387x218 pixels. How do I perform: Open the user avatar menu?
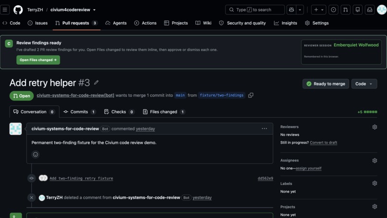pos(382,10)
